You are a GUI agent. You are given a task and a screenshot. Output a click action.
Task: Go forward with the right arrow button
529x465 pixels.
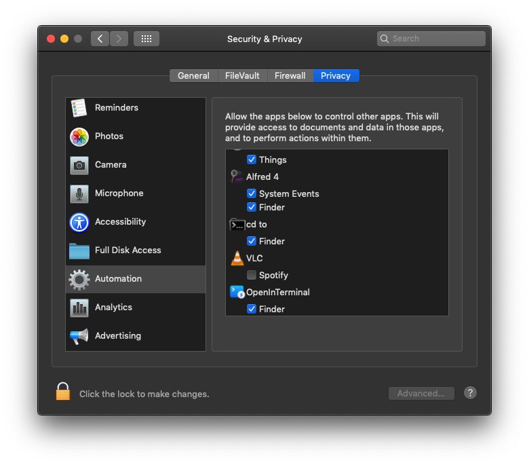119,39
